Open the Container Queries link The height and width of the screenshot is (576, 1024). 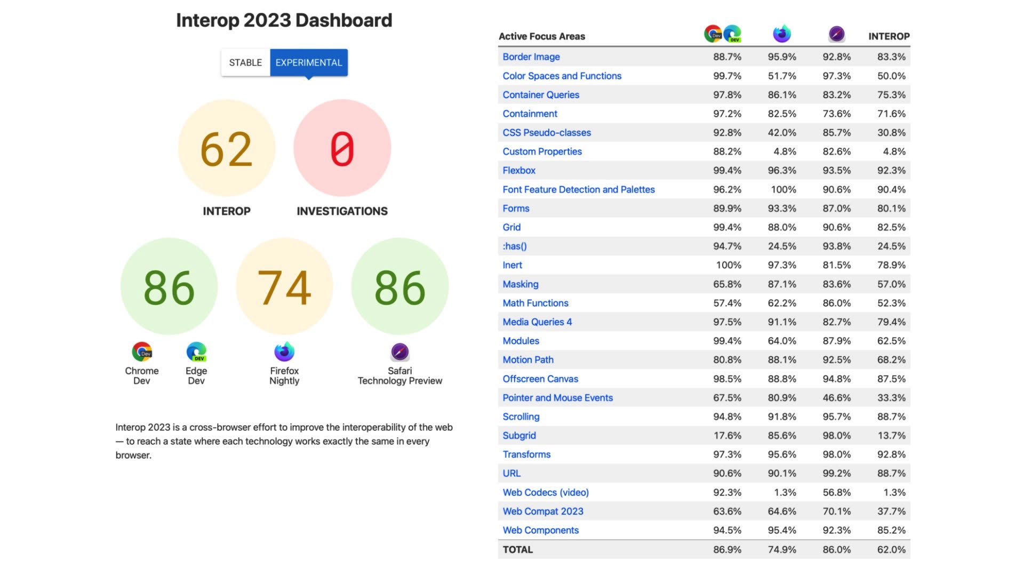(x=541, y=95)
